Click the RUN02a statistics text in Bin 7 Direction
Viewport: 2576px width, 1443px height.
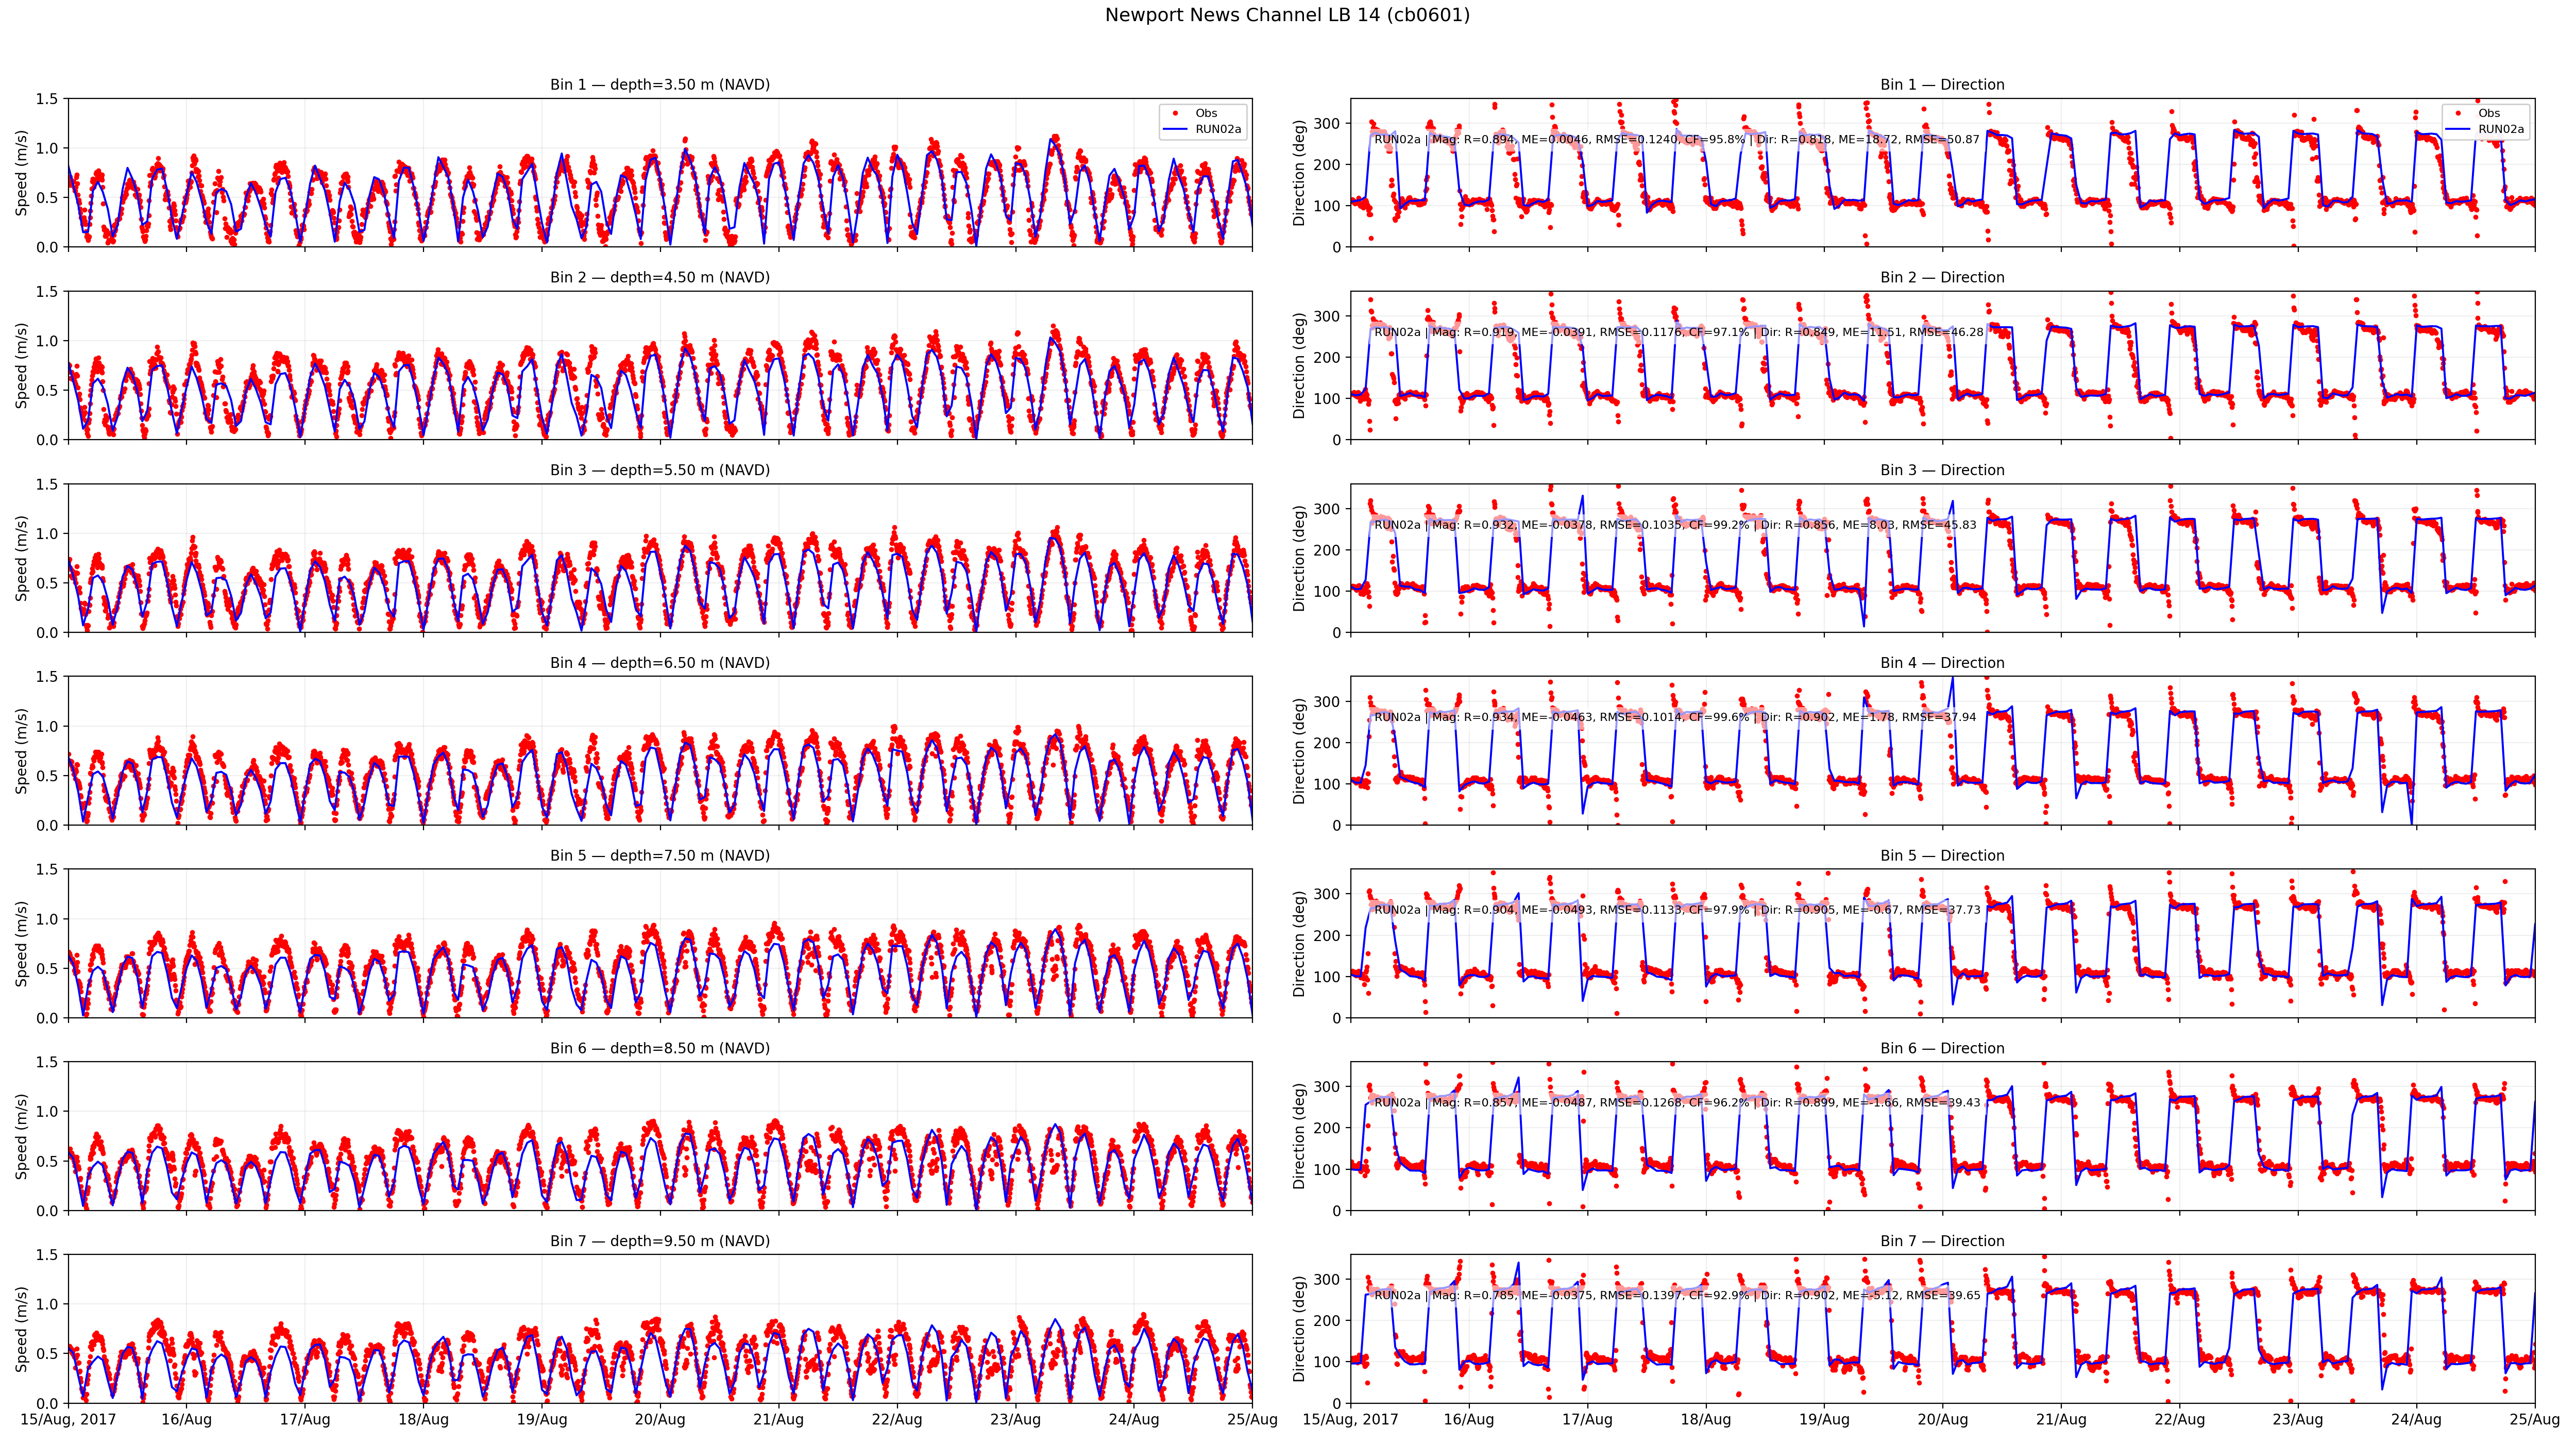(1677, 1295)
